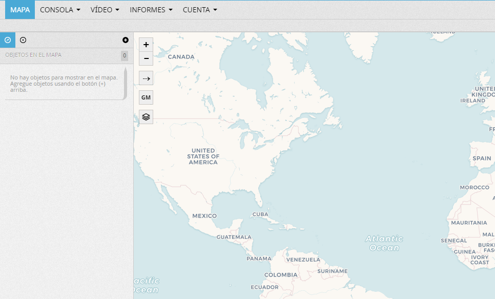The width and height of the screenshot is (495, 299).
Task: Click the VENEZUELA map label
Action: tap(303, 260)
